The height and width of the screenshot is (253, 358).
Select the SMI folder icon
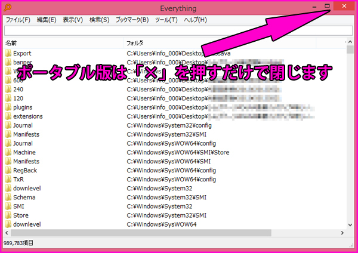(8, 206)
